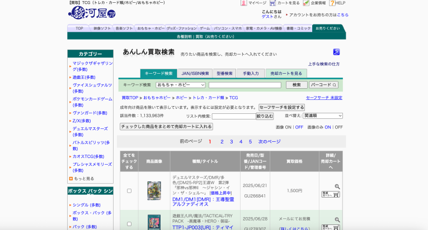
Task: Click magnifier detail icon for TTP1-JP003 item
Action: point(337,219)
